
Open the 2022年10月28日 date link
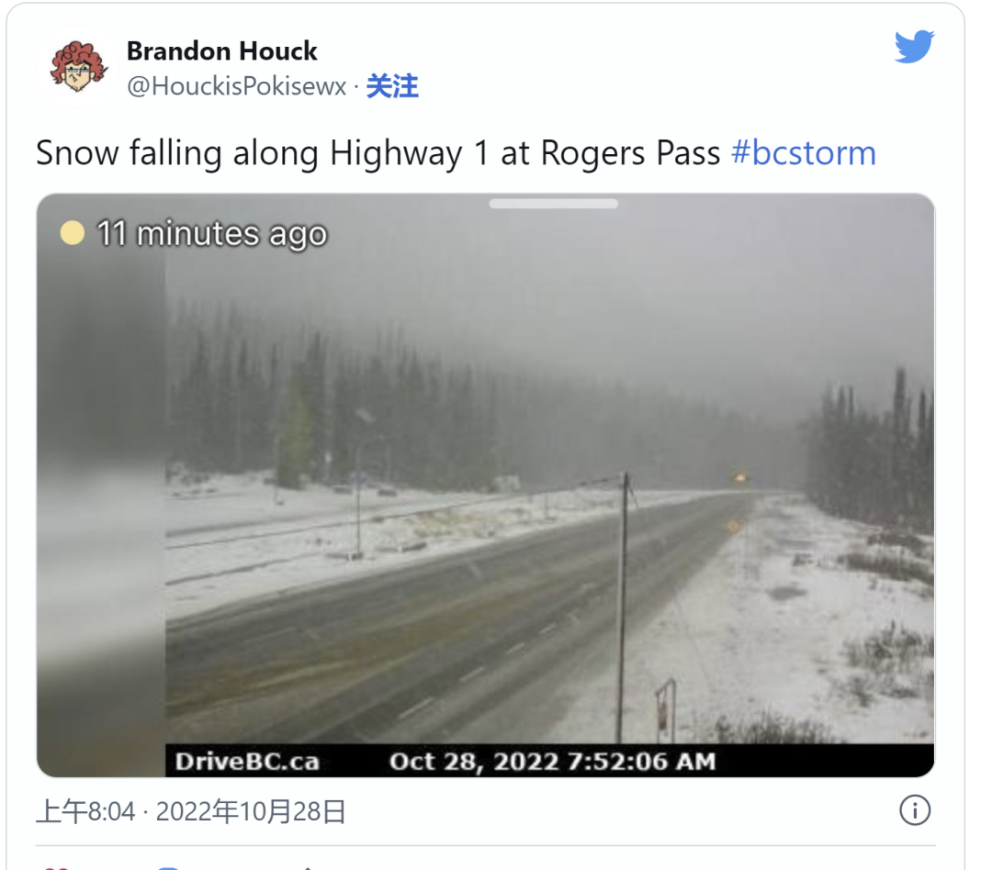[x=251, y=811]
